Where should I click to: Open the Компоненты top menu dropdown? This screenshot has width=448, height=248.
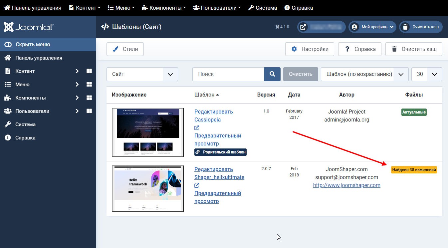164,8
